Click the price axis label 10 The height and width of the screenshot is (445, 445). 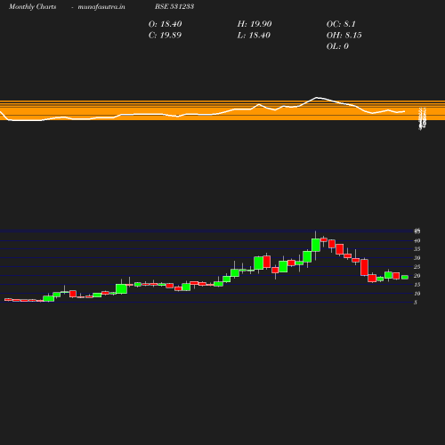(x=417, y=294)
